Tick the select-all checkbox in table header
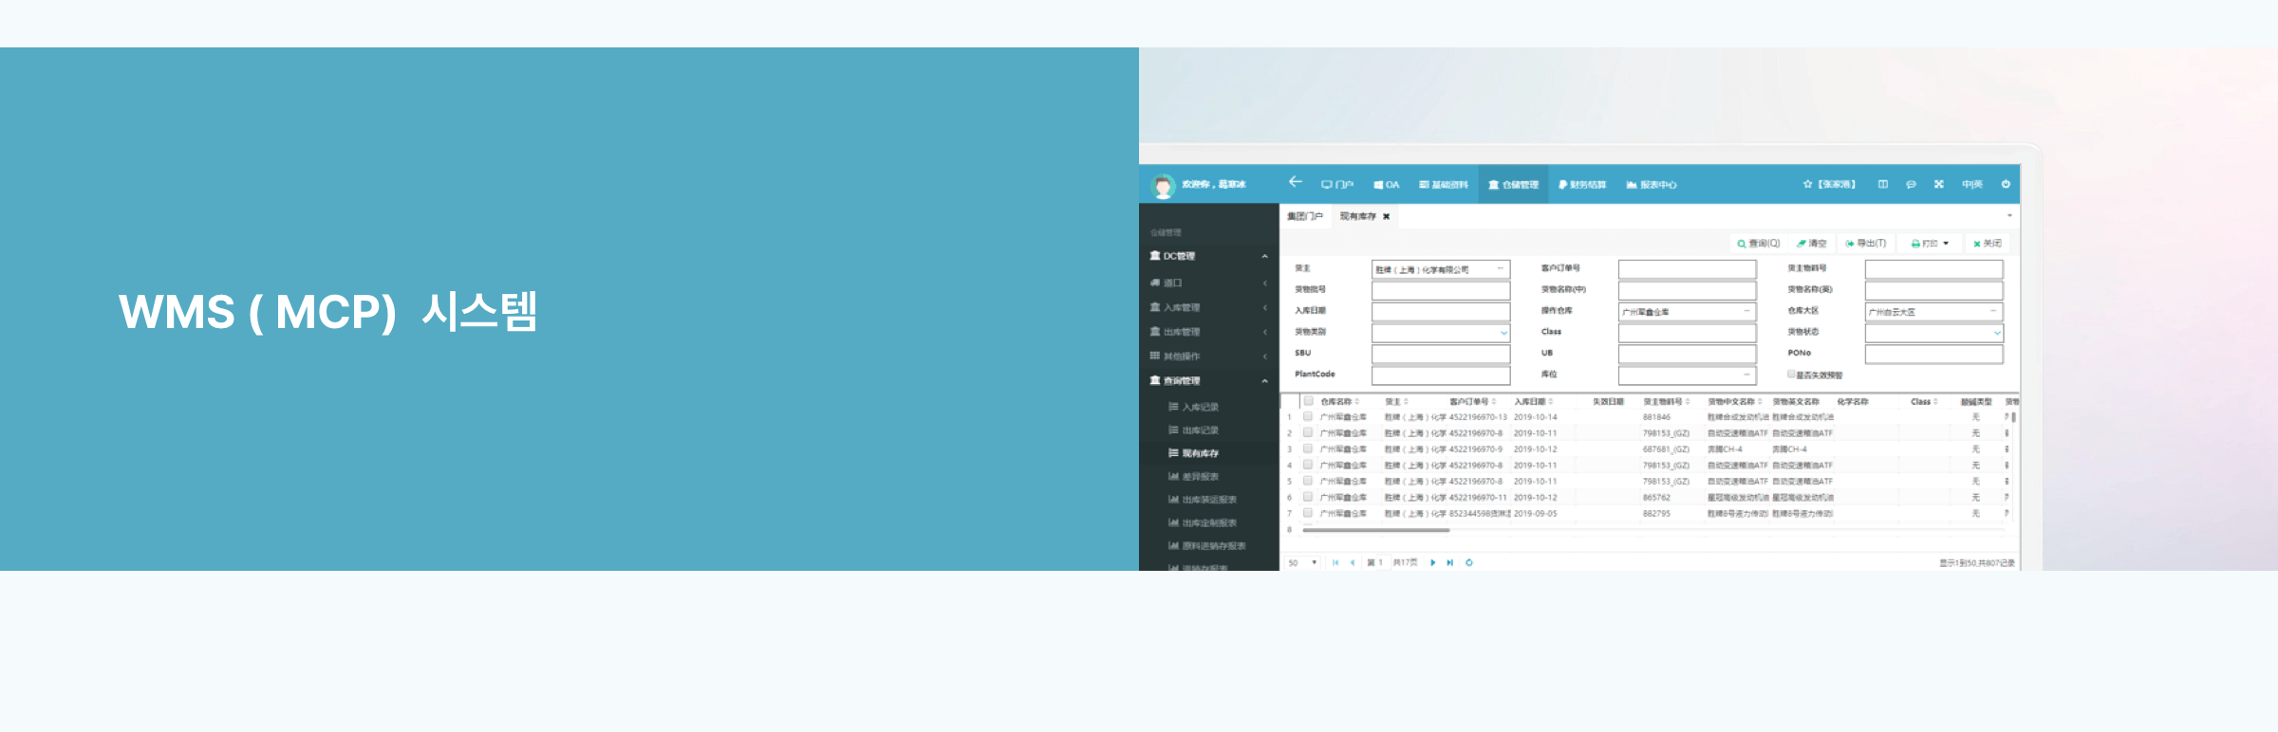Screen dimensions: 2278x732 tap(1308, 401)
